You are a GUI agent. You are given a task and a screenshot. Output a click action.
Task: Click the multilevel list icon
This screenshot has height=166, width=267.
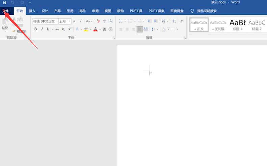(139, 21)
